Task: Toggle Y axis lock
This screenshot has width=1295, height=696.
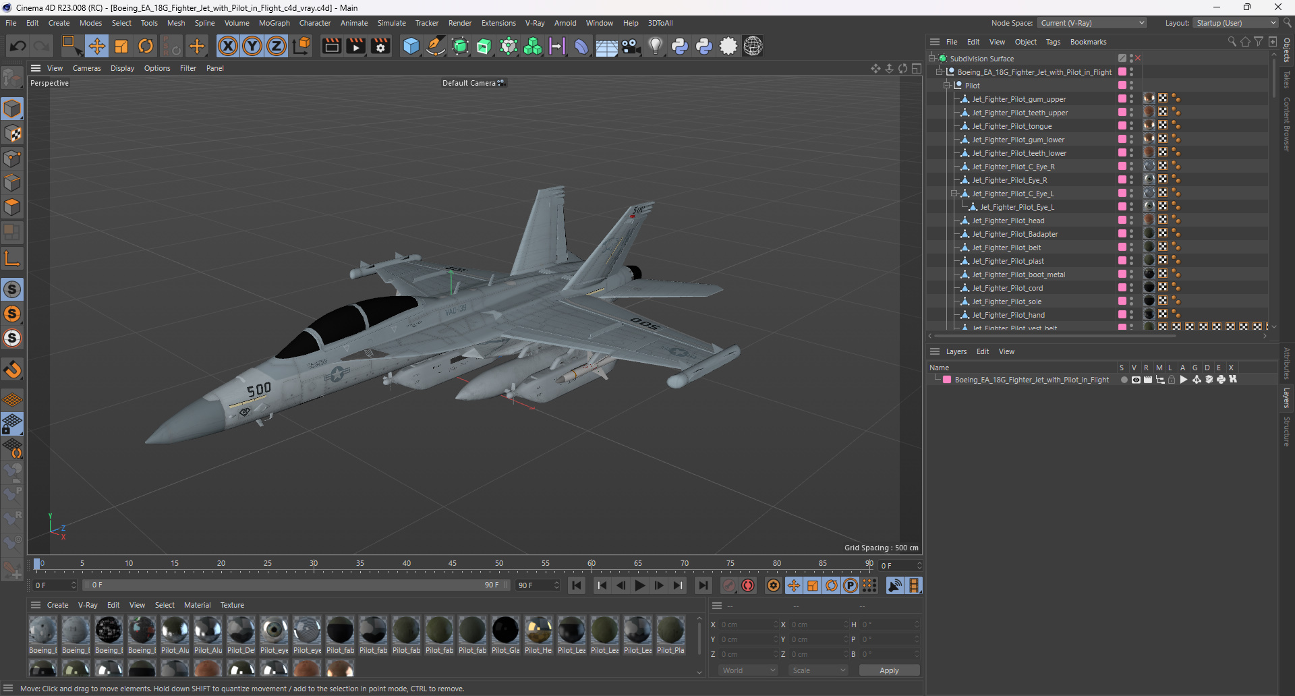Action: pyautogui.click(x=252, y=46)
